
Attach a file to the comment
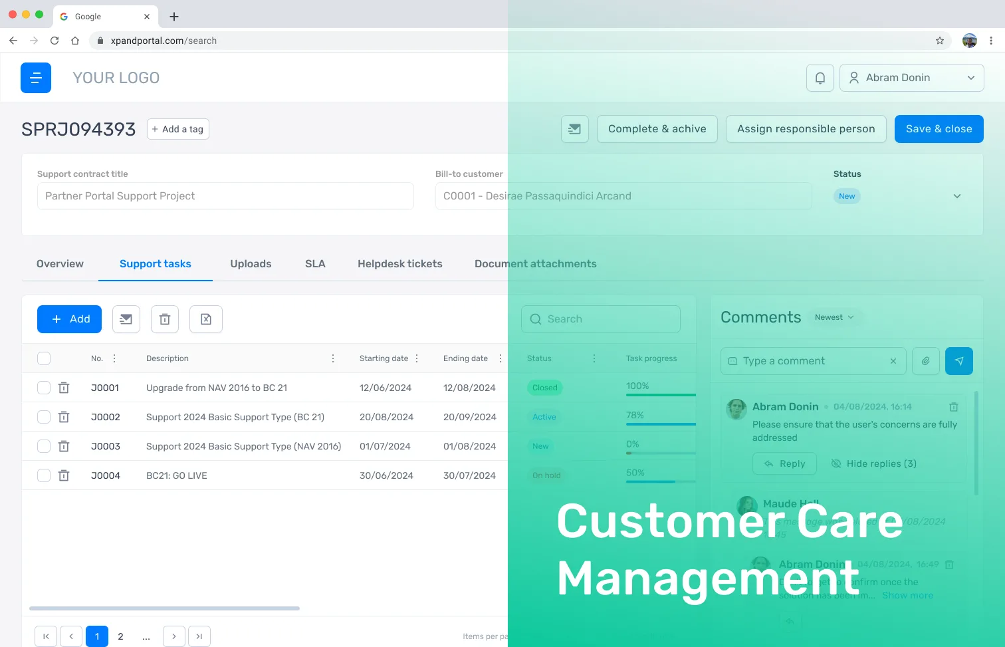926,361
